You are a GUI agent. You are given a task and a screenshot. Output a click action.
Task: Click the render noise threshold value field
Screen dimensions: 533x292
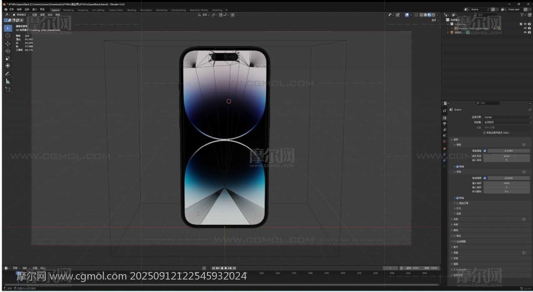[x=509, y=178]
